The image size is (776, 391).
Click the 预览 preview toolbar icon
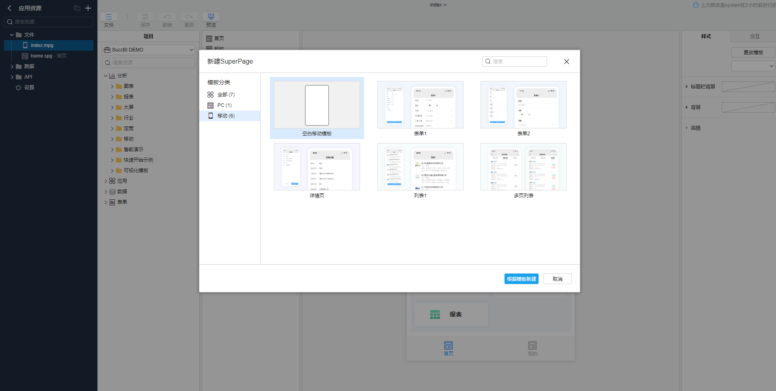211,17
